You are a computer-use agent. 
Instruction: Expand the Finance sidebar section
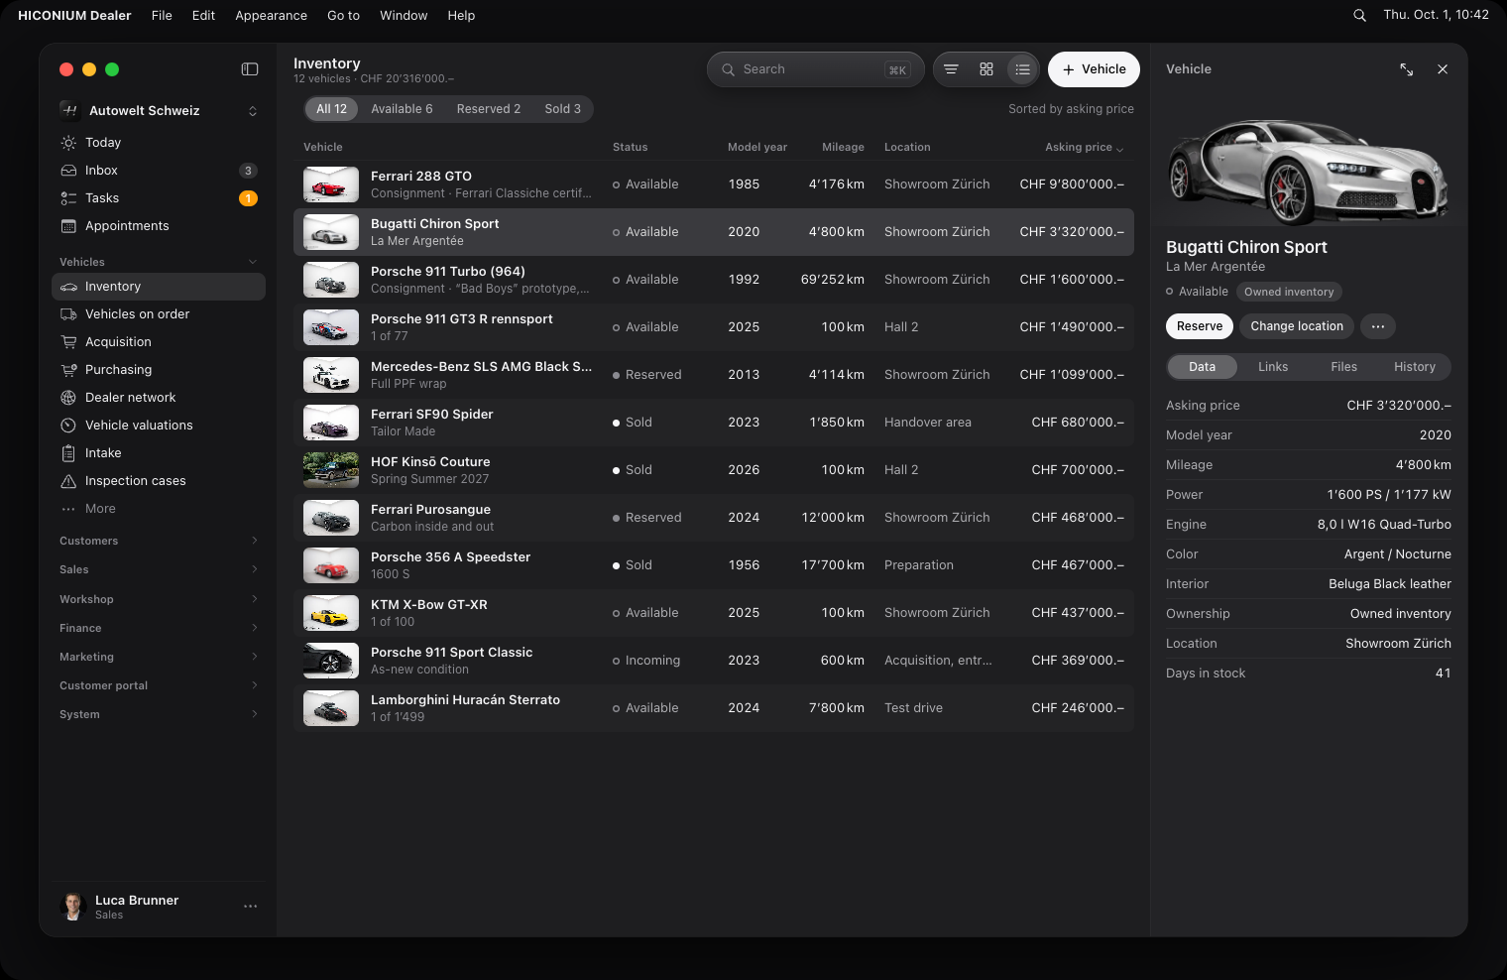pos(255,628)
